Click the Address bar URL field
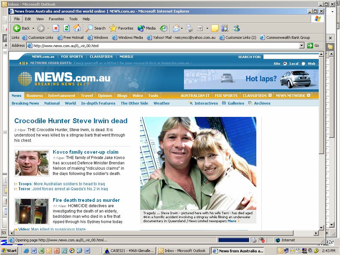340x255 pixels. [x=165, y=45]
